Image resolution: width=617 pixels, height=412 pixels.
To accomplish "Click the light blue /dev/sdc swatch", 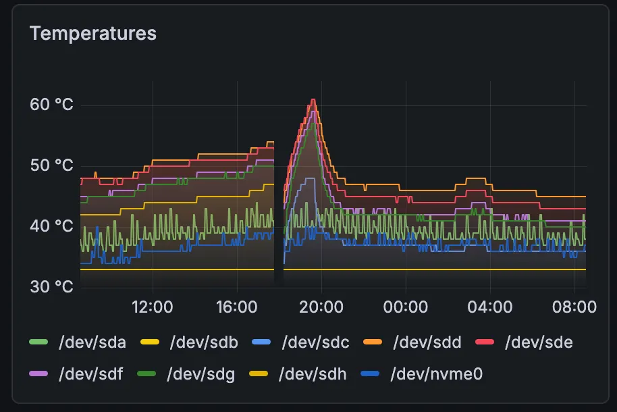I will click(x=263, y=342).
